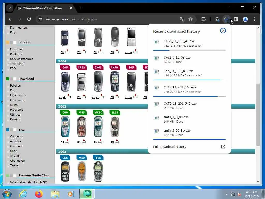Open the tab search dropdown arrow

coord(10,8)
